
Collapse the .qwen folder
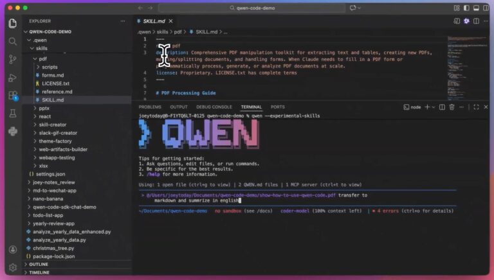pyautogui.click(x=40, y=40)
